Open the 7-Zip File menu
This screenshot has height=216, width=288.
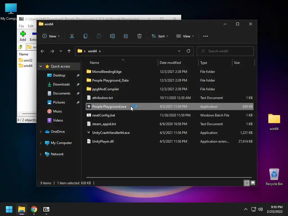[x=21, y=26]
